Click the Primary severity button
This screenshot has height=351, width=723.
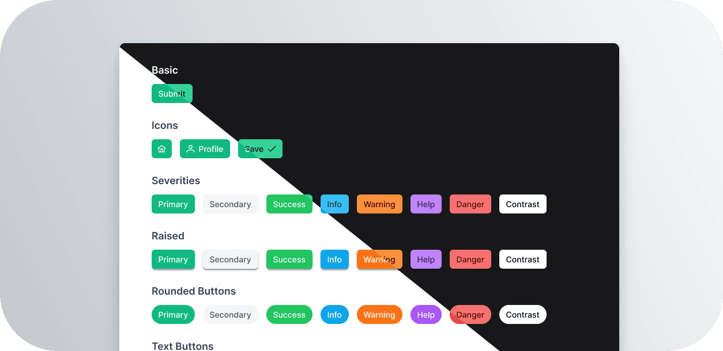tap(173, 204)
